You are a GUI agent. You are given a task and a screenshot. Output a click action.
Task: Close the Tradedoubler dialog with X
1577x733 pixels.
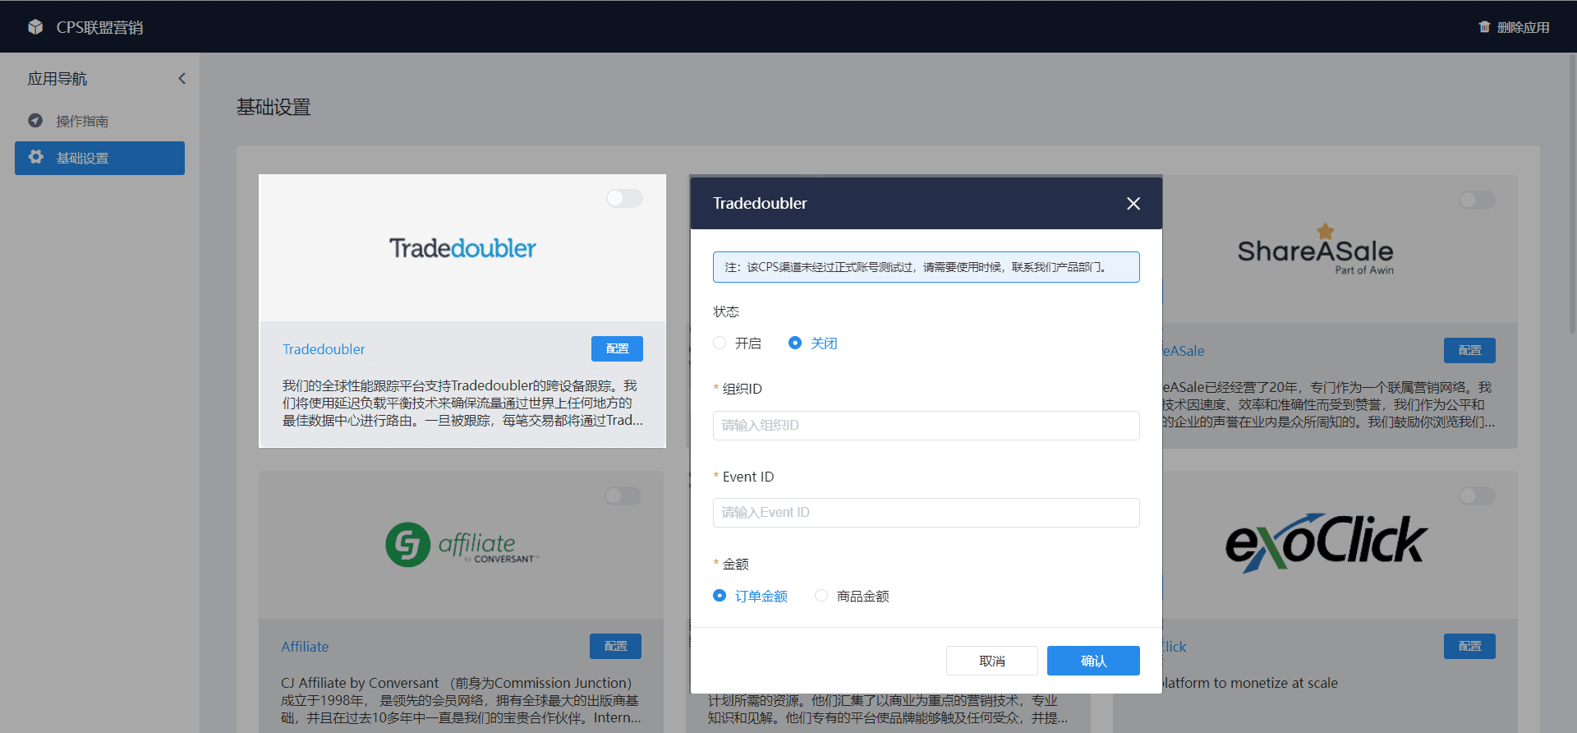[1133, 203]
